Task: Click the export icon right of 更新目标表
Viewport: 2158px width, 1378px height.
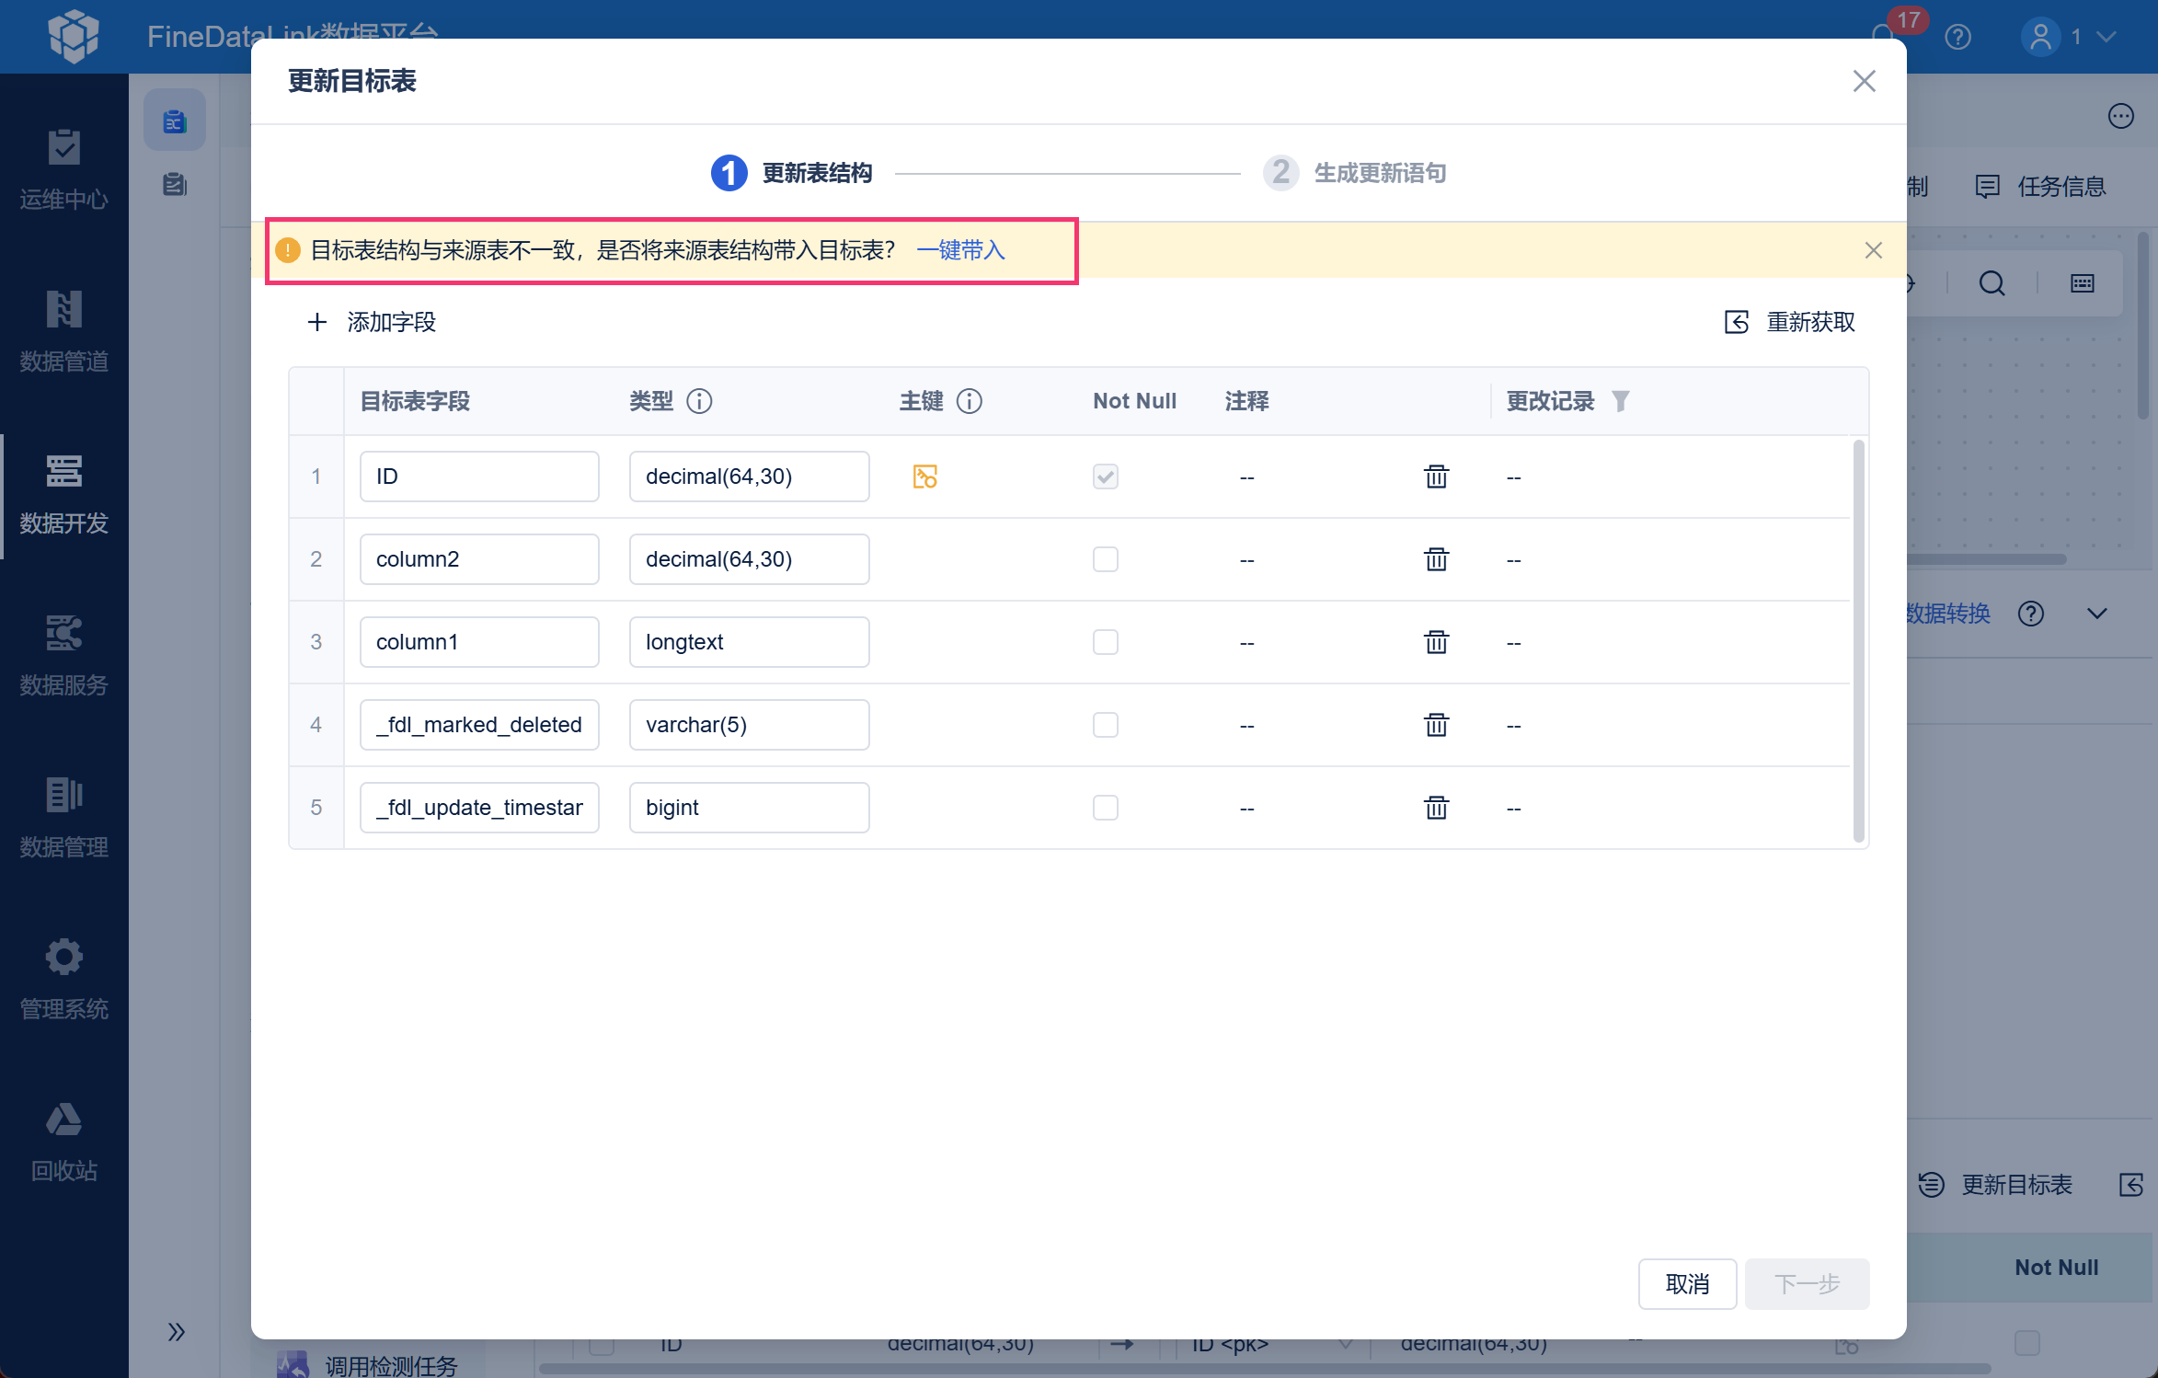Action: [2131, 1185]
